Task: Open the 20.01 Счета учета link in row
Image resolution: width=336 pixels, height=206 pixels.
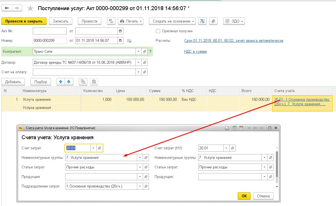Action: coord(302,102)
